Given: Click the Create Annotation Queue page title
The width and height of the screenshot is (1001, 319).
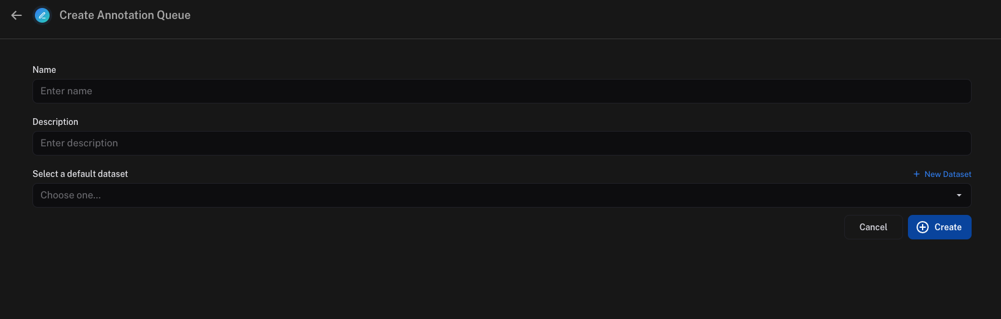Looking at the screenshot, I should click(x=125, y=15).
